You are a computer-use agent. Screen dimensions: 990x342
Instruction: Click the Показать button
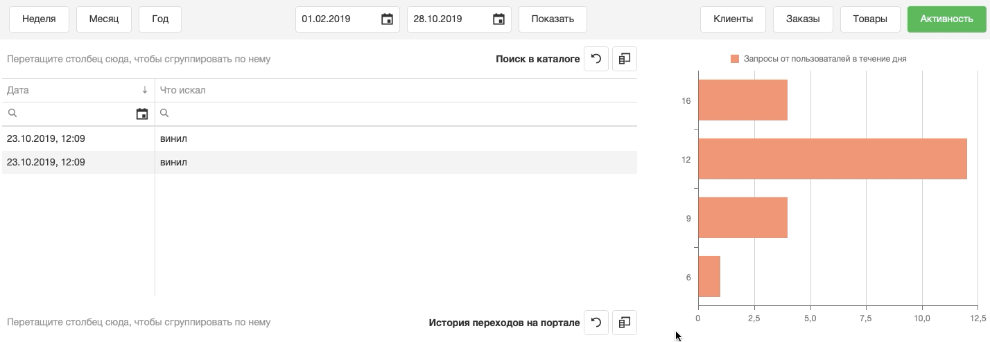point(553,19)
